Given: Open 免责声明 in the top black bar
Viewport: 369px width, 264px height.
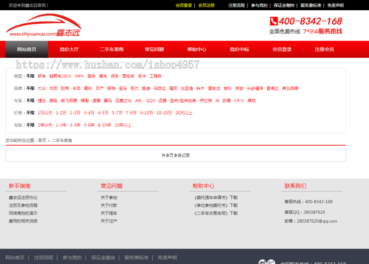Looking at the screenshot, I should pyautogui.click(x=335, y=5).
